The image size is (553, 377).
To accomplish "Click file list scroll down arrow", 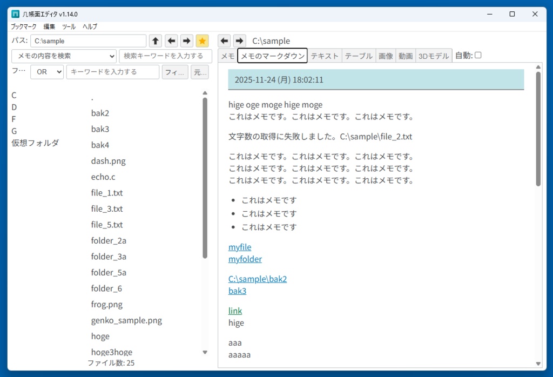I will click(205, 352).
